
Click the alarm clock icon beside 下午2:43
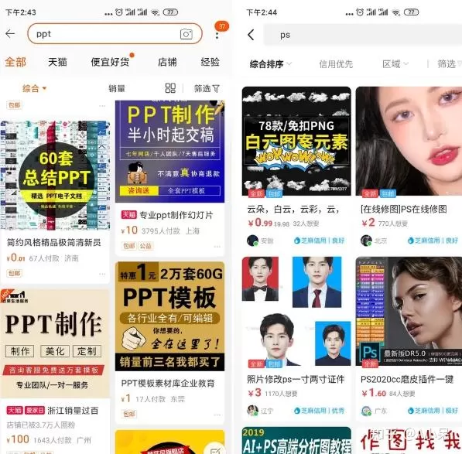tap(119, 12)
